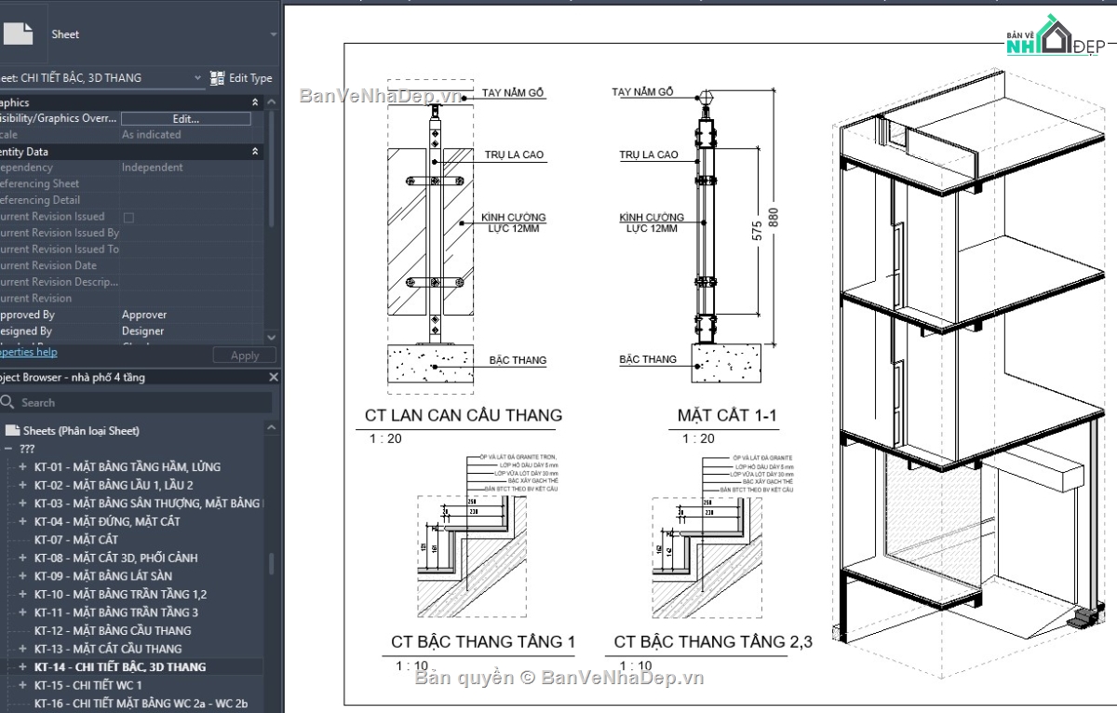Collapse the ??? group node
Image resolution: width=1117 pixels, height=713 pixels.
(8, 449)
